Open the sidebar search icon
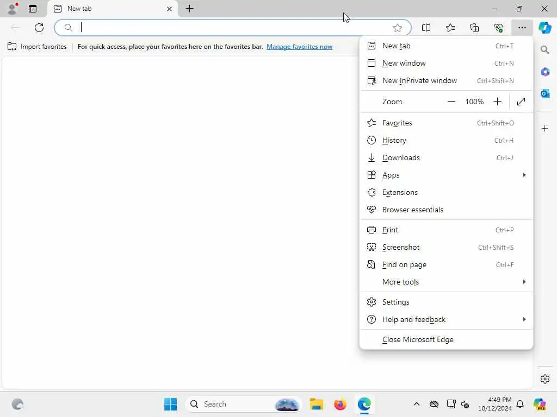The width and height of the screenshot is (557, 417). coord(545,49)
